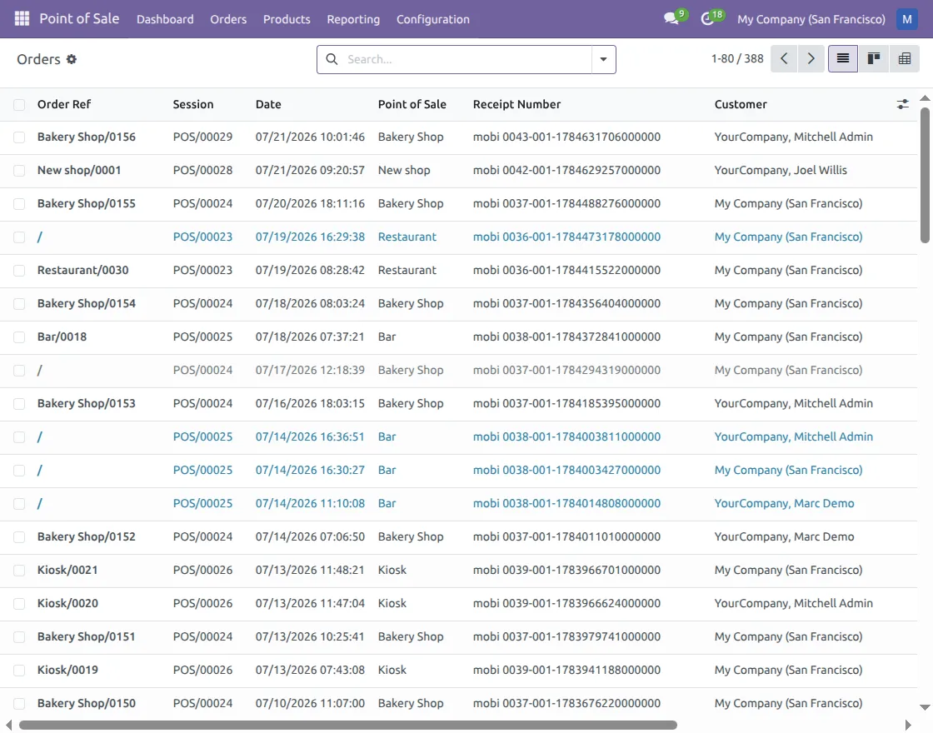933x733 pixels.
Task: Toggle search options dropdown arrow
Action: click(x=603, y=59)
